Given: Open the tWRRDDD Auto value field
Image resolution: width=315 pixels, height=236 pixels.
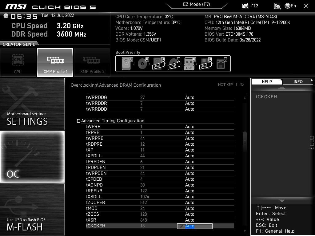Looking at the screenshot, I should (189, 109).
